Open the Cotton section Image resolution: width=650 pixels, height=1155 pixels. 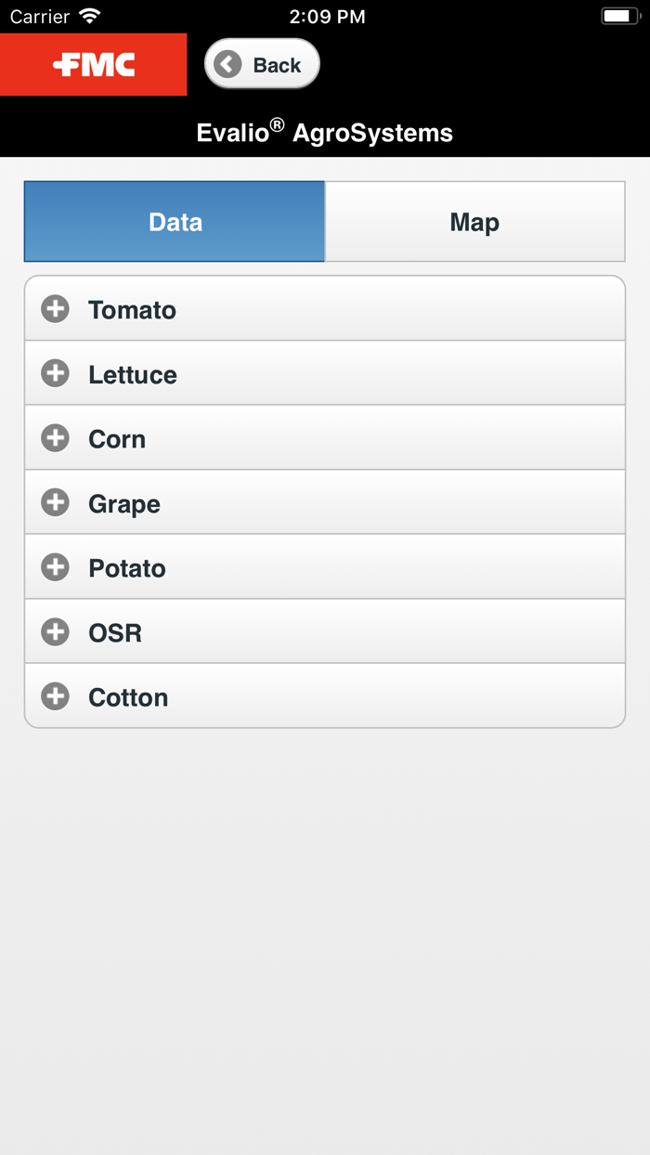325,696
